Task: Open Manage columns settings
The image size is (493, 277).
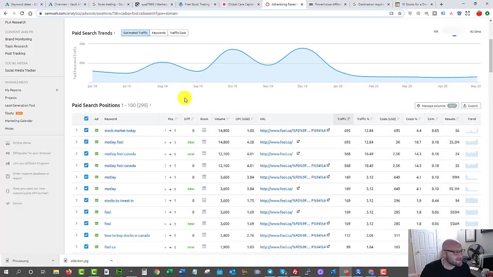Action: pos(436,106)
